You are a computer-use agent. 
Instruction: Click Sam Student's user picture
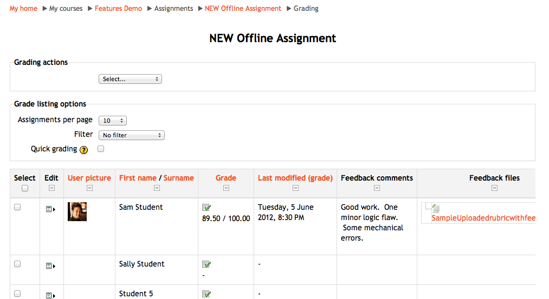pyautogui.click(x=77, y=211)
